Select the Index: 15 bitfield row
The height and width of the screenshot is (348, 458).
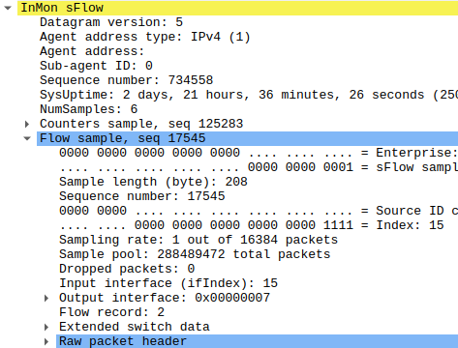(252, 225)
